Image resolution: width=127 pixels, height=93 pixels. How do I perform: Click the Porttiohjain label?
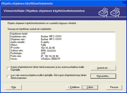click(17, 53)
